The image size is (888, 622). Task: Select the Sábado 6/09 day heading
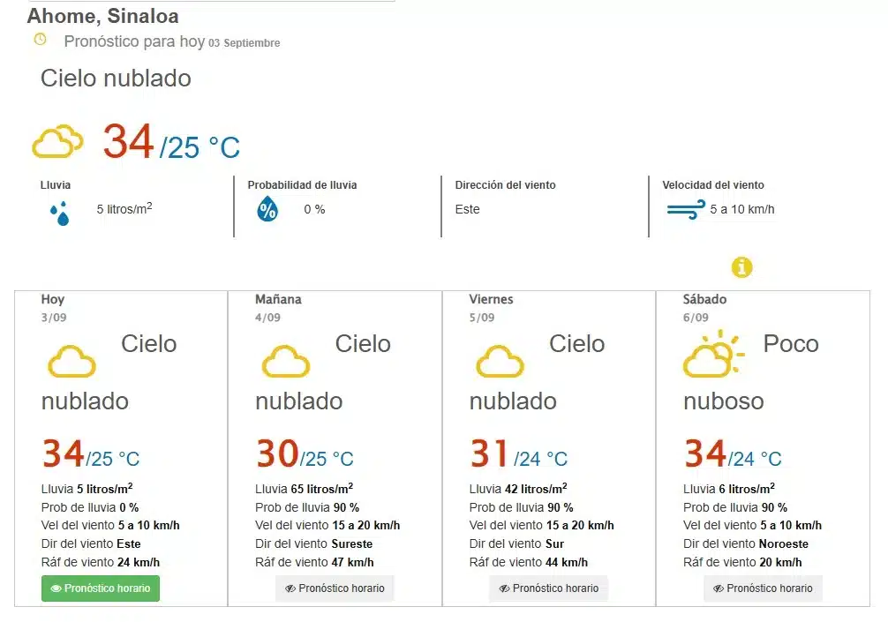(x=704, y=308)
